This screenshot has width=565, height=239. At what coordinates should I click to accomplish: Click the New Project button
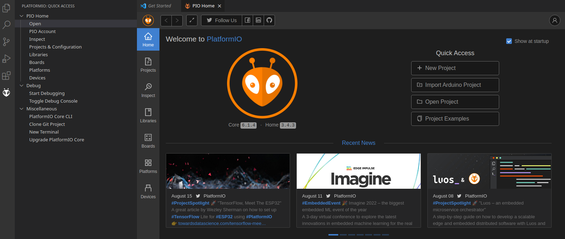tap(455, 68)
